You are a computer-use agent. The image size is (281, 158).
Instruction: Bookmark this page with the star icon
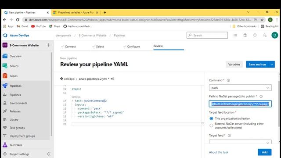pyautogui.click(x=262, y=20)
